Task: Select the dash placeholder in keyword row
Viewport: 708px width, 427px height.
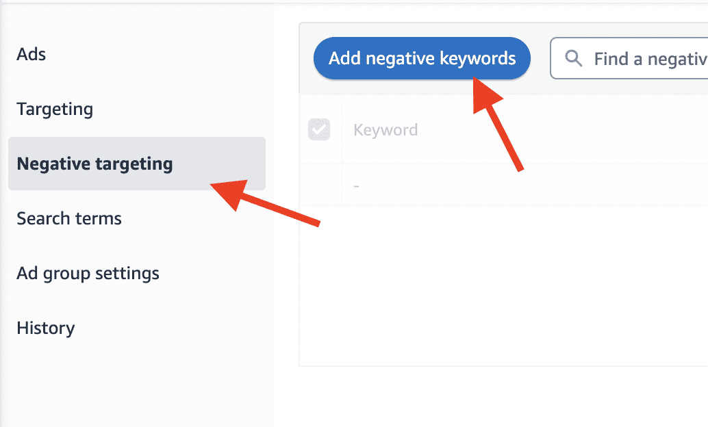Action: pyautogui.click(x=356, y=185)
